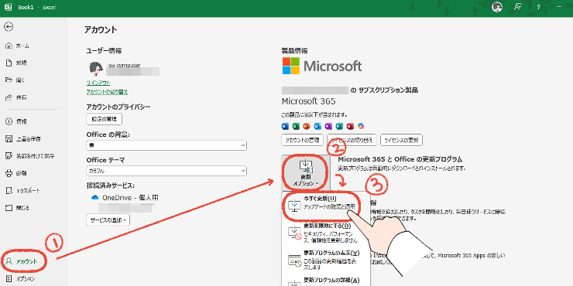Expand the サービスの追加 dropdown button
The image size is (573, 286).
pos(108,220)
